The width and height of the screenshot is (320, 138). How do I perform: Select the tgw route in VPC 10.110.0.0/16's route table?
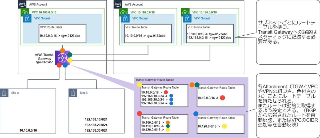(145, 36)
